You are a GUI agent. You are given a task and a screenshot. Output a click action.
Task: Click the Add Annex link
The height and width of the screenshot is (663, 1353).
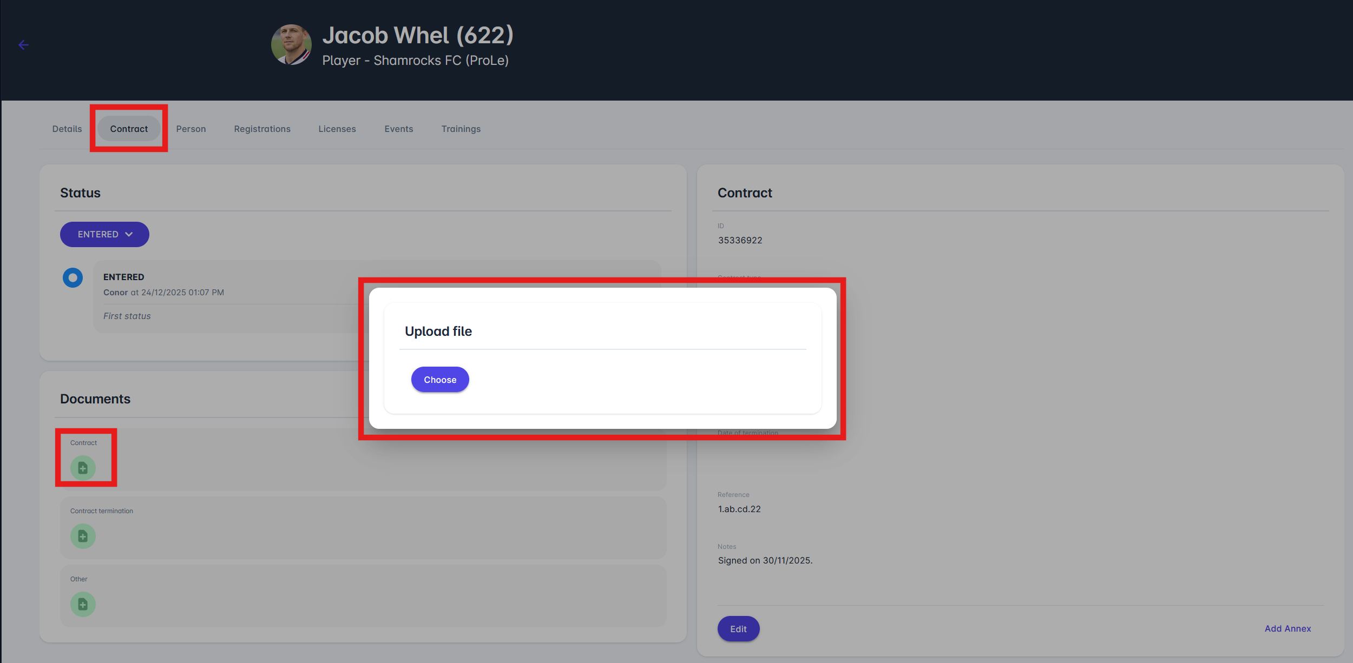1288,628
